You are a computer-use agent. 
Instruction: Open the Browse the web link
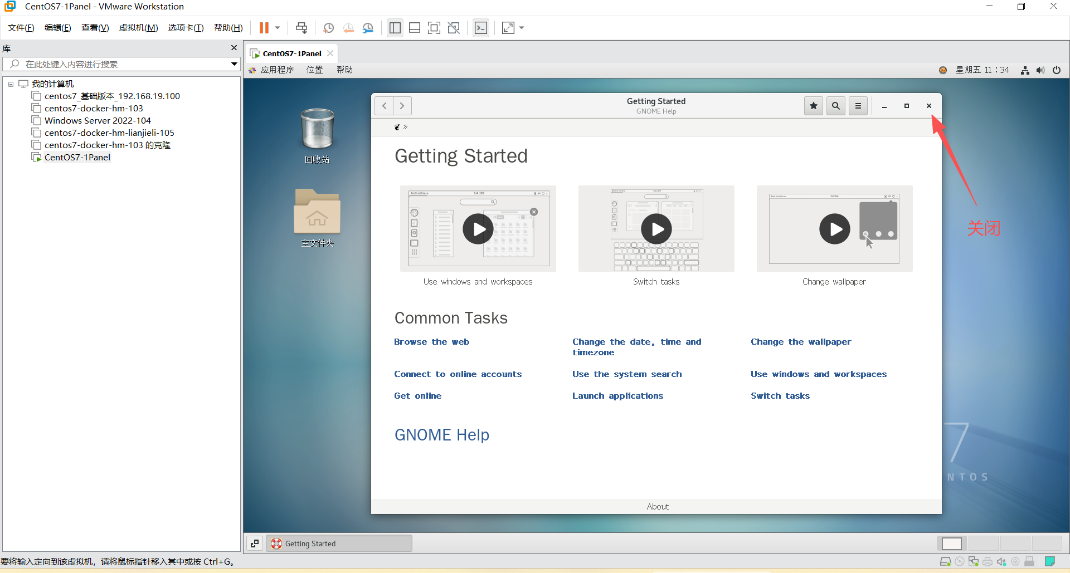pyautogui.click(x=432, y=342)
